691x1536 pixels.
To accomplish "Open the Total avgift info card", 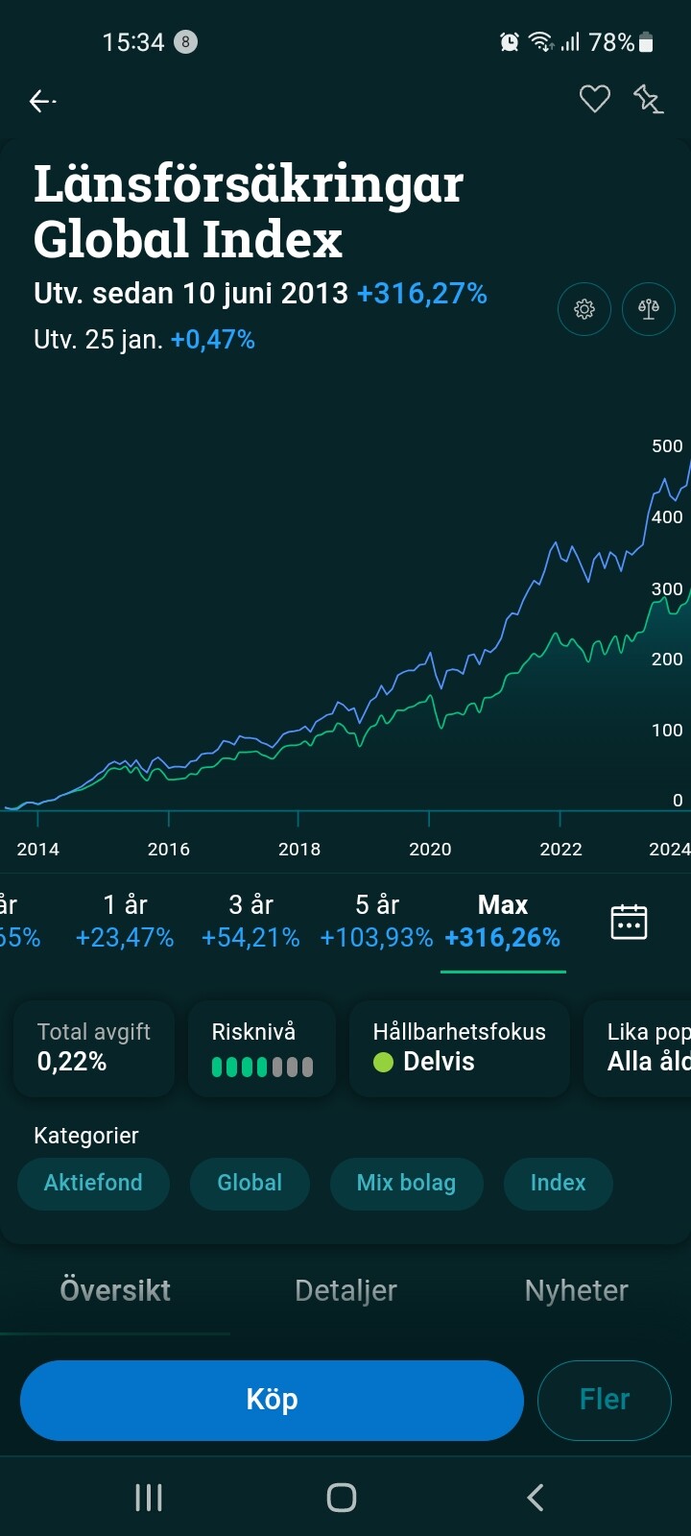I will click(x=94, y=1048).
